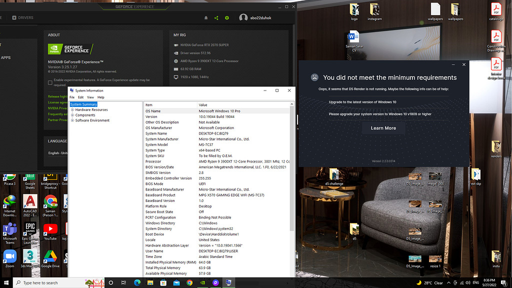Select the ext skp folder icon
This screenshot has width=512, height=288.
coord(476,177)
